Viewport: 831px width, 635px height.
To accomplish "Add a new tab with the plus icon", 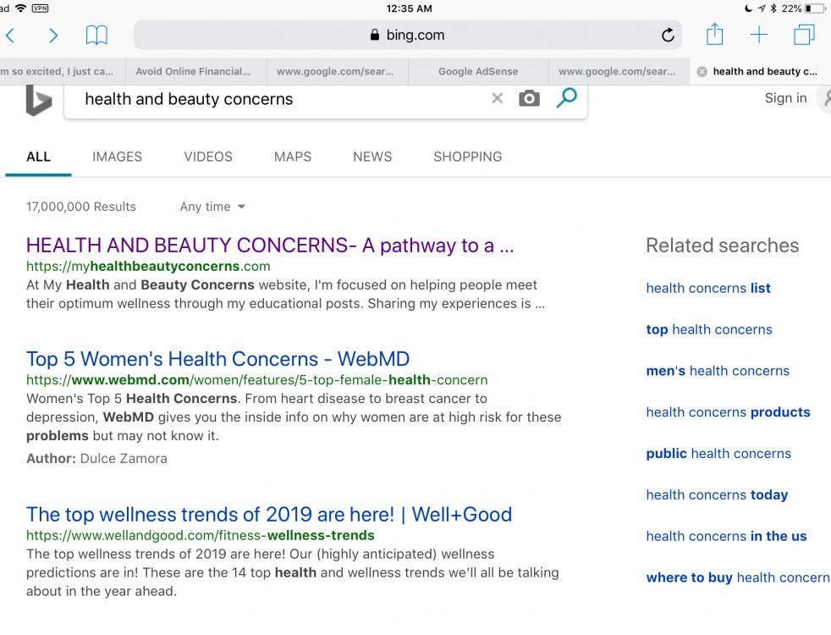I will tap(759, 35).
